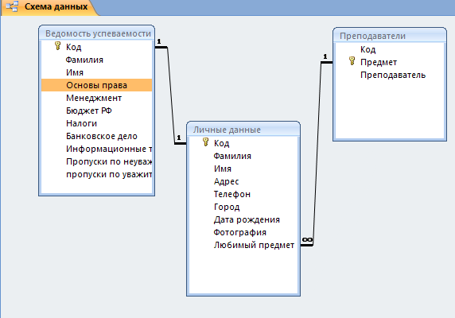The width and height of the screenshot is (455, 318).
Task: Select the Адрес field
Action: point(243,181)
